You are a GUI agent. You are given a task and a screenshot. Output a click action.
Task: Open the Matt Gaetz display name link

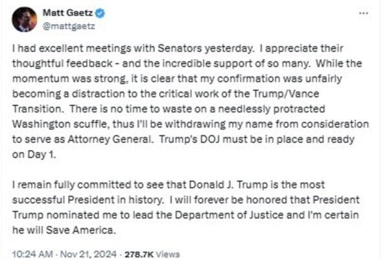click(x=67, y=13)
